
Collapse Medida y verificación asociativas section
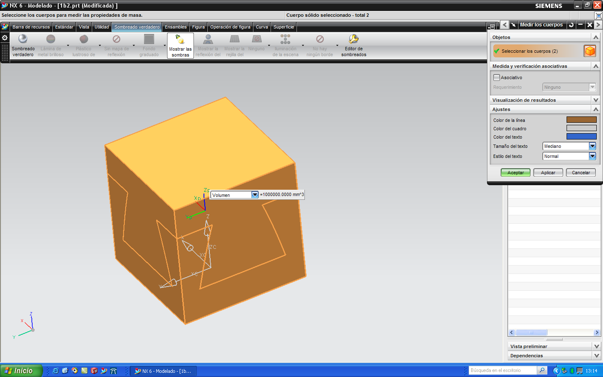pos(596,66)
